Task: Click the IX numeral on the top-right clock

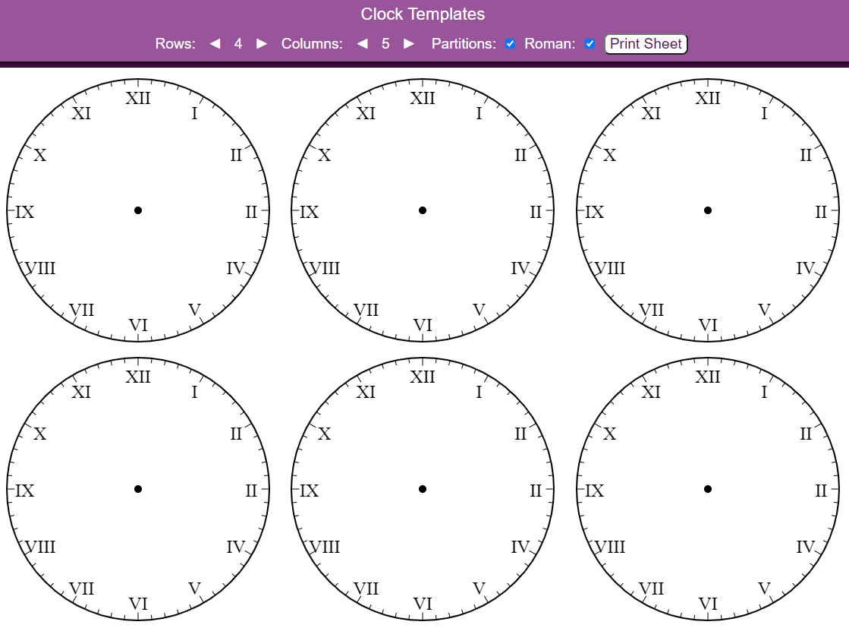Action: pyautogui.click(x=596, y=213)
